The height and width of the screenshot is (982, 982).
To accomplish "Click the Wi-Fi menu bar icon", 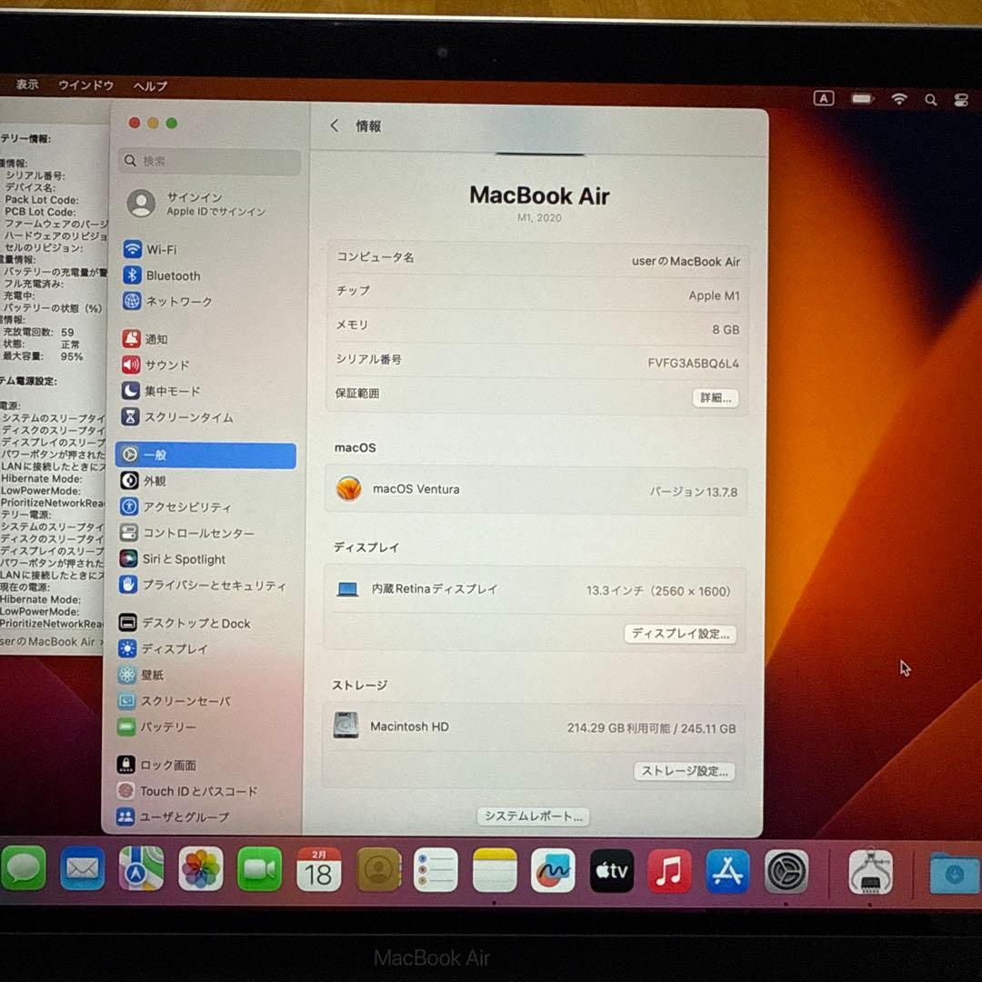I will click(899, 99).
